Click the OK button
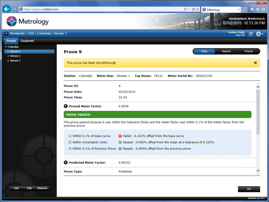Image resolution: width=269 pixels, height=202 pixels. [x=249, y=189]
